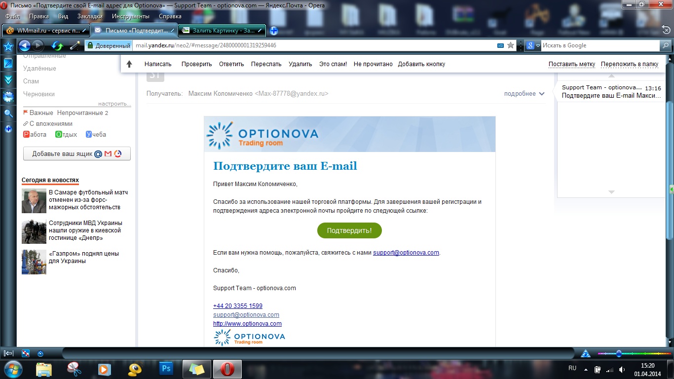Open the Закладки menu
The image size is (674, 379).
pos(90,16)
